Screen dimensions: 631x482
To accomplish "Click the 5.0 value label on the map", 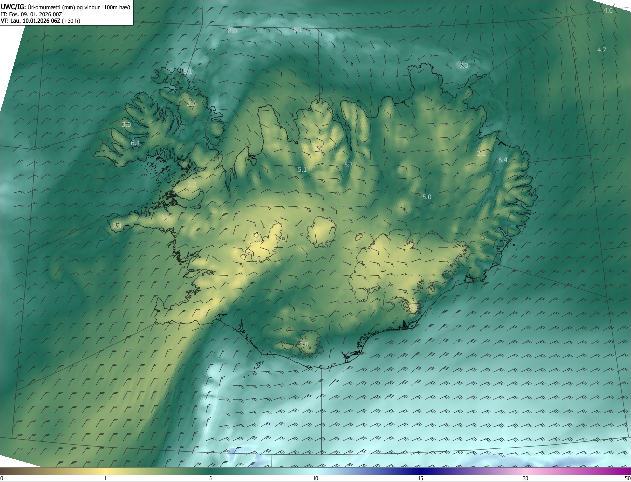I will [427, 197].
